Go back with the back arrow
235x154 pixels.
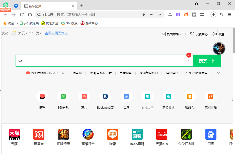[6, 15]
